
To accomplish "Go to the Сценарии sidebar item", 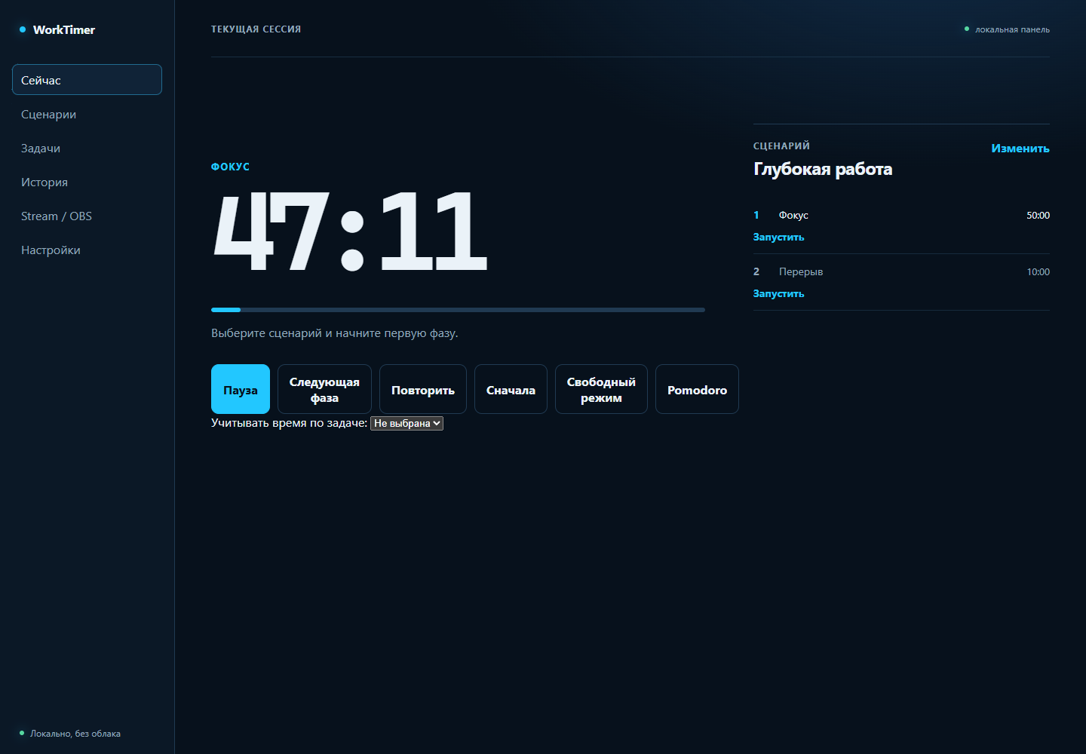I will (87, 114).
